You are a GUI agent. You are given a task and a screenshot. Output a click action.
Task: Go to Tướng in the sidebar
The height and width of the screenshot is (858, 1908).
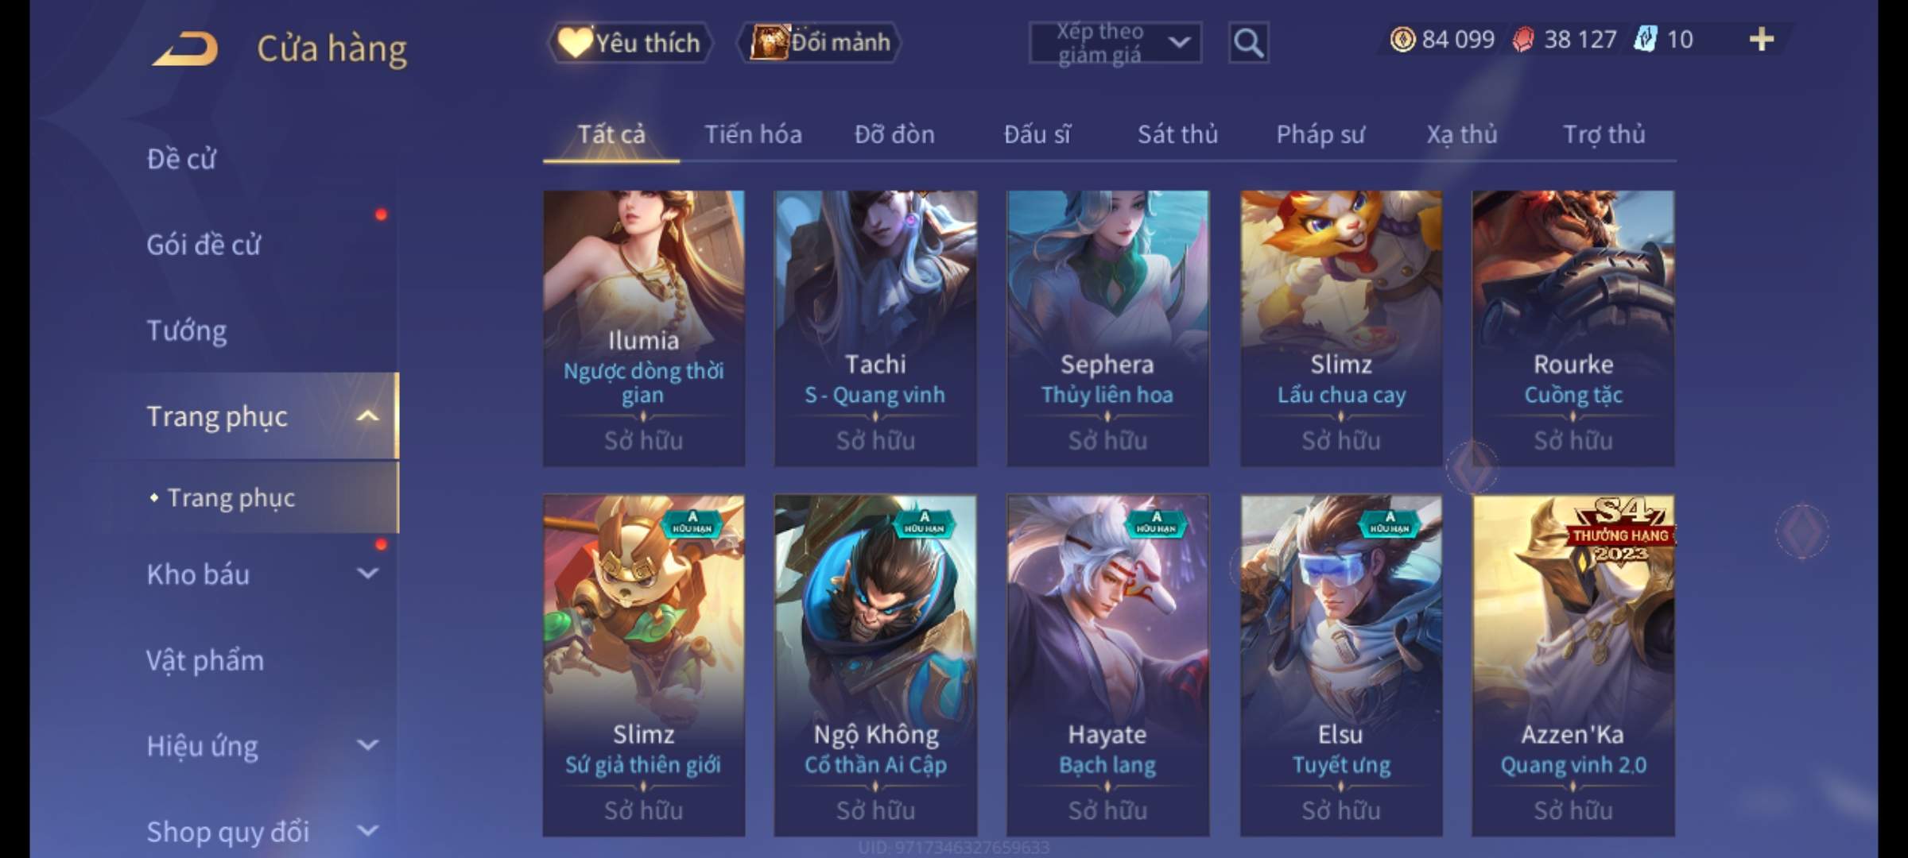187,330
